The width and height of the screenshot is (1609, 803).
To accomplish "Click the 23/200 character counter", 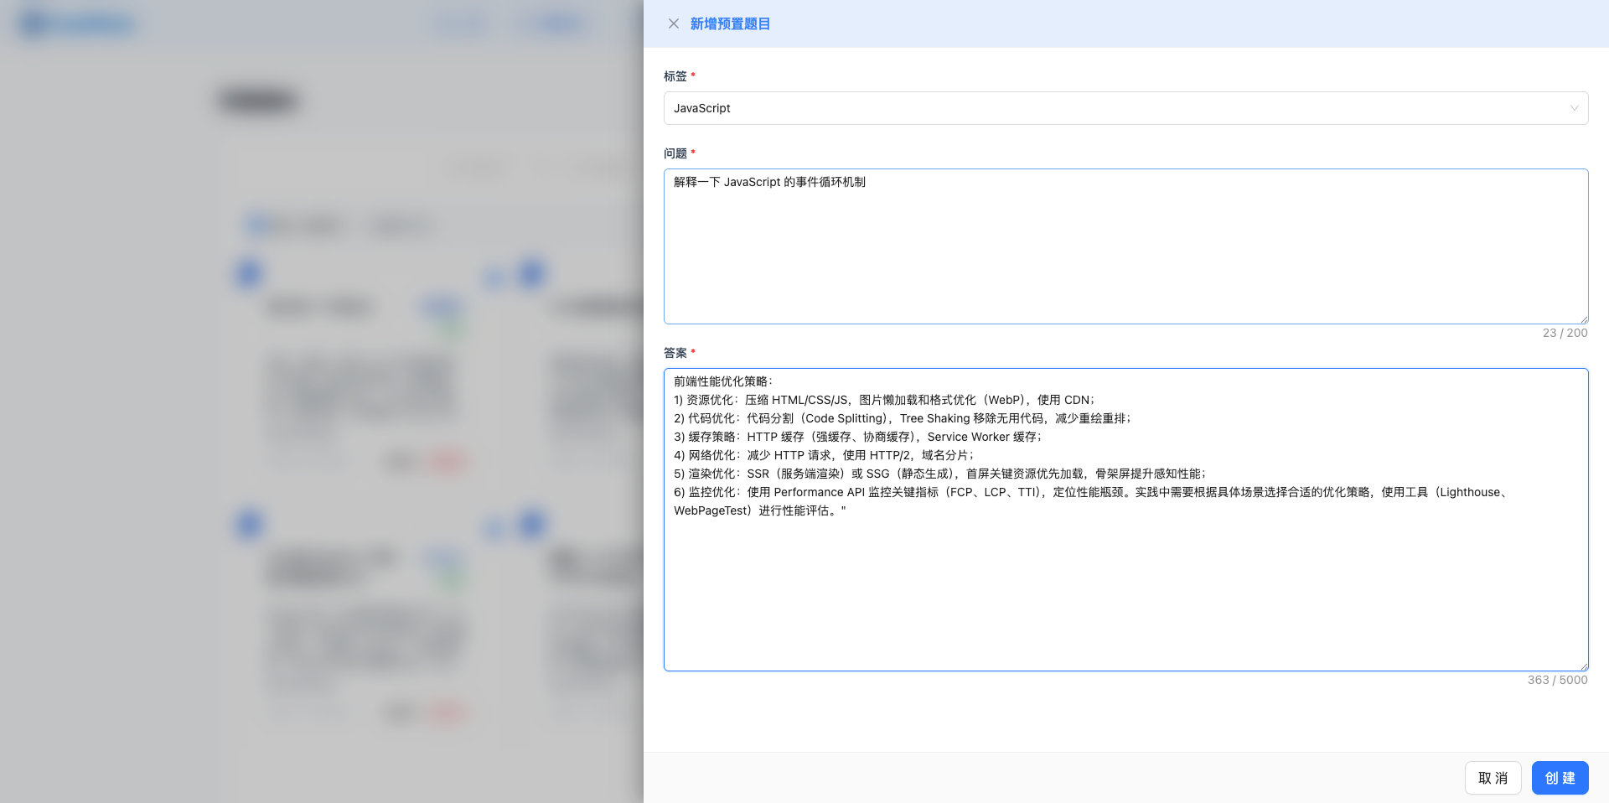I will click(1565, 333).
